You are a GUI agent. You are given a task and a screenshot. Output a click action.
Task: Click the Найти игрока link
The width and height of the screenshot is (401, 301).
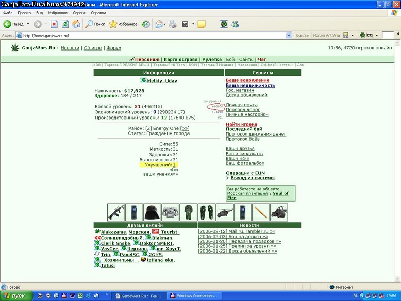pyautogui.click(x=241, y=124)
